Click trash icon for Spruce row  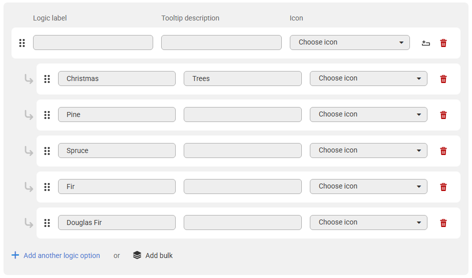(443, 151)
